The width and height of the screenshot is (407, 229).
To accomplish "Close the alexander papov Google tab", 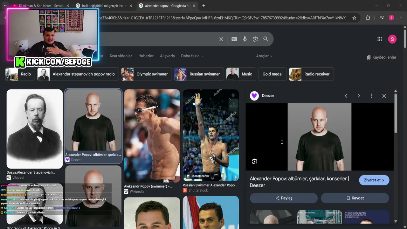I will click(194, 6).
